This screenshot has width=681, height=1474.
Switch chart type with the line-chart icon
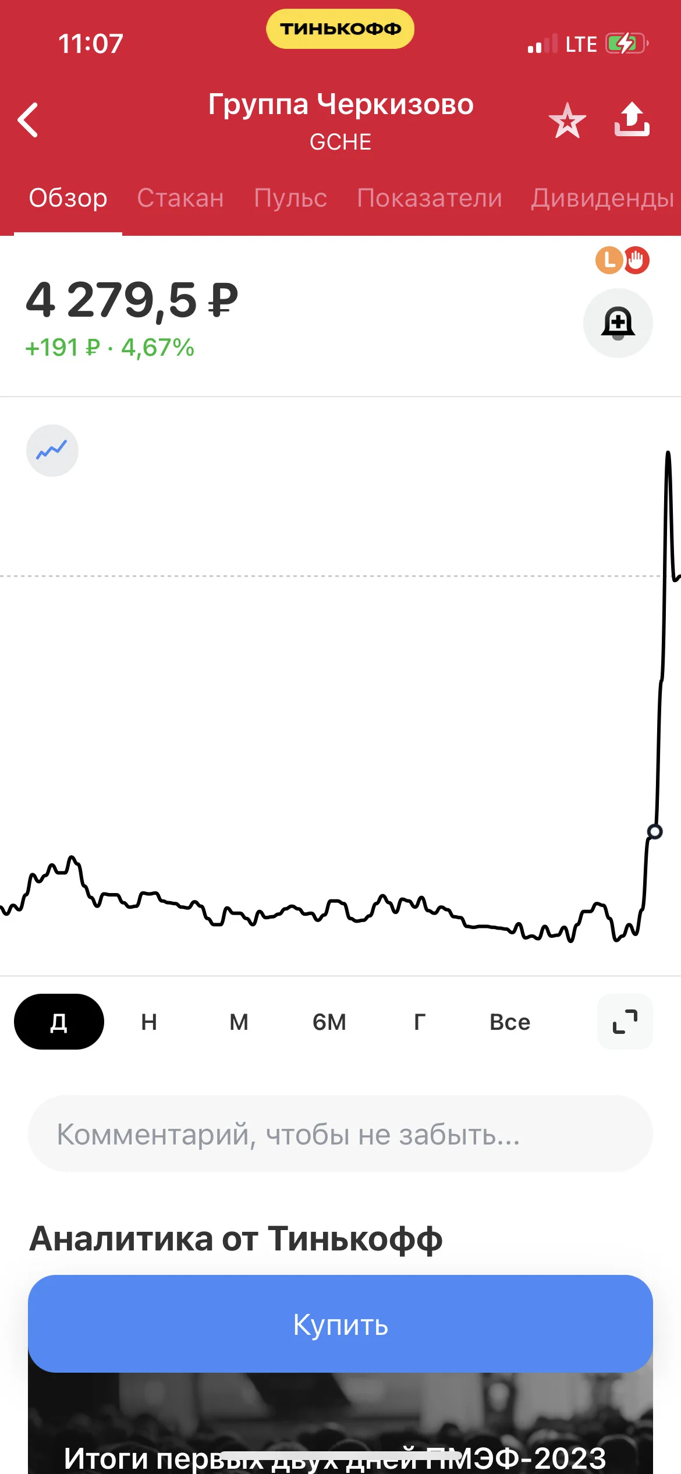(x=52, y=451)
